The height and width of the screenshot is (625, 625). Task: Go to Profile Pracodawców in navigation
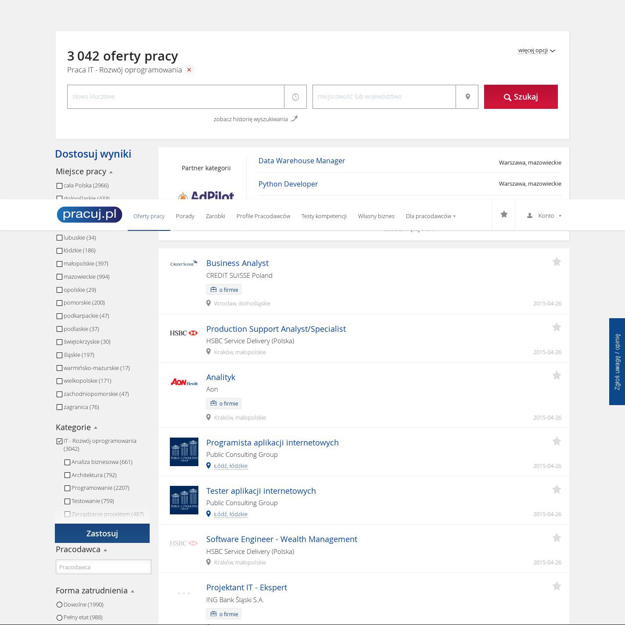pyautogui.click(x=263, y=216)
